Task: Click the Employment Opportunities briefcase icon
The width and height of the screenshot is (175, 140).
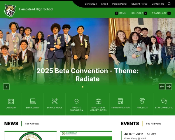Action: pyautogui.click(x=98, y=101)
